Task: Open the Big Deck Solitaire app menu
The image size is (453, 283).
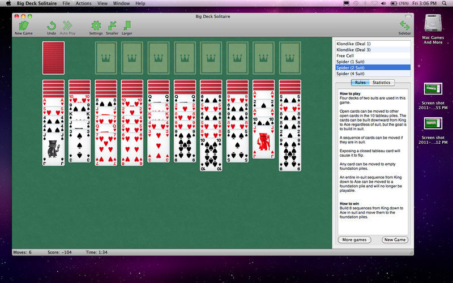Action: [37, 3]
